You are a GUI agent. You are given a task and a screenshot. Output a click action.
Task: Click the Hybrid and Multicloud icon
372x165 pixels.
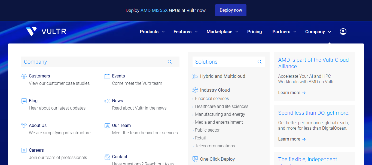coord(195,76)
